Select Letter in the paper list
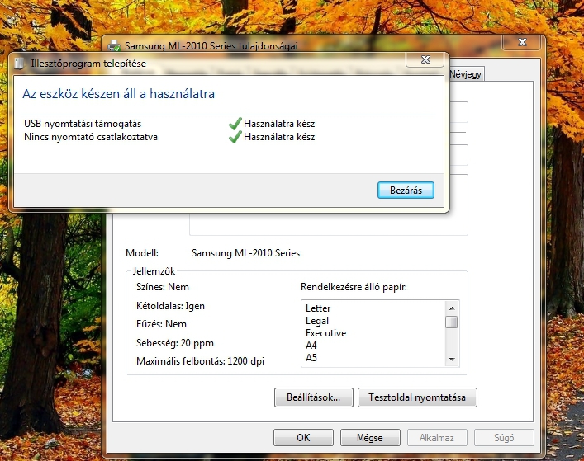Image resolution: width=584 pixels, height=461 pixels. point(318,308)
